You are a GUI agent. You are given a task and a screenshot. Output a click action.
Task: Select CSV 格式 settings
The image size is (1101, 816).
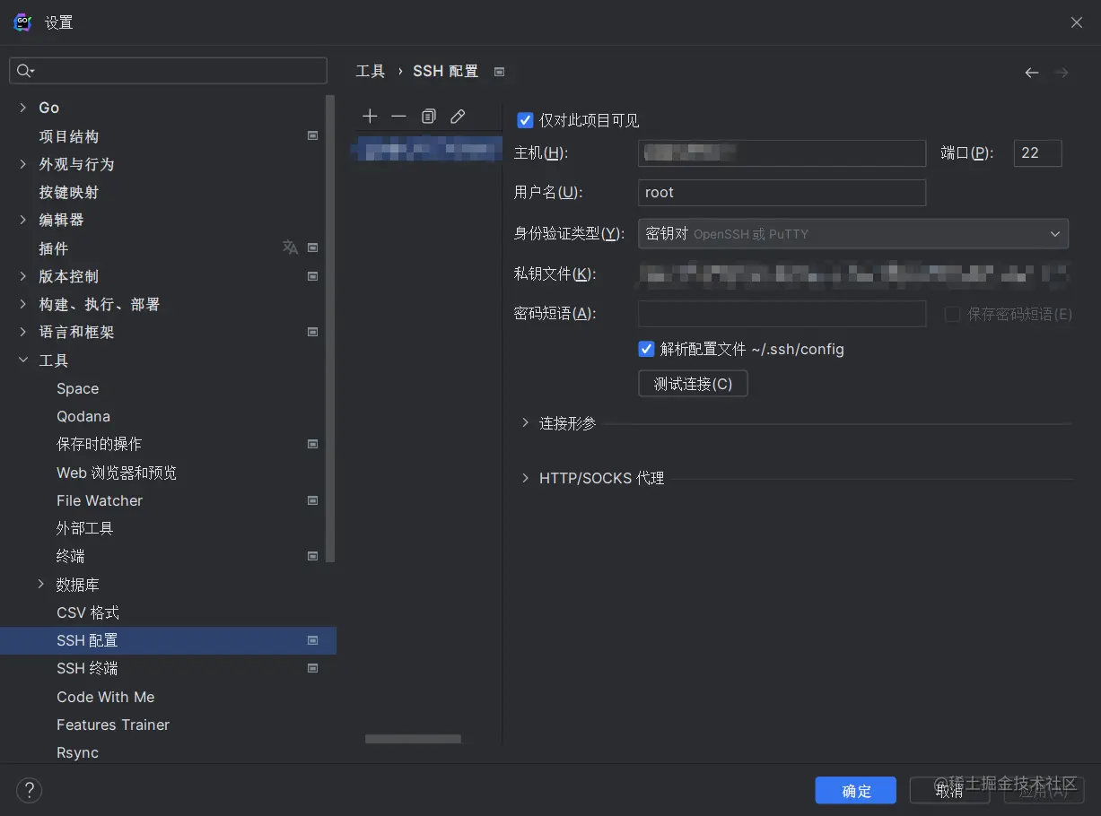[88, 612]
